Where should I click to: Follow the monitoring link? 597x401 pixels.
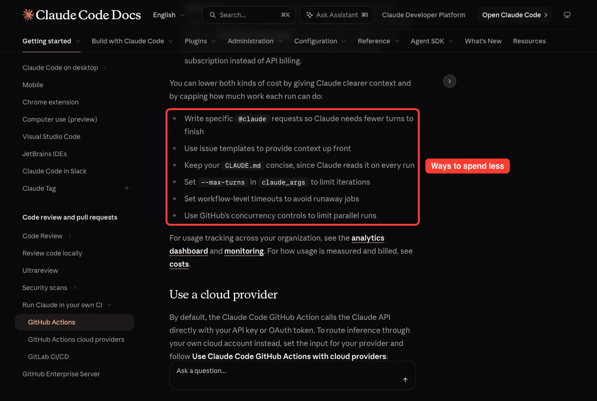coord(244,251)
